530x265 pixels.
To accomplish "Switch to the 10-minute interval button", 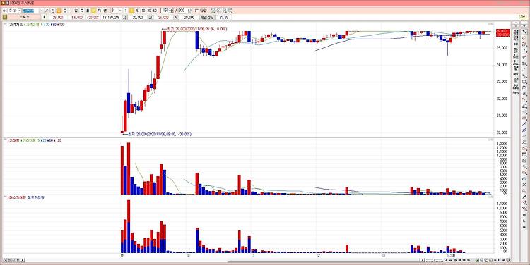I will click(x=143, y=11).
